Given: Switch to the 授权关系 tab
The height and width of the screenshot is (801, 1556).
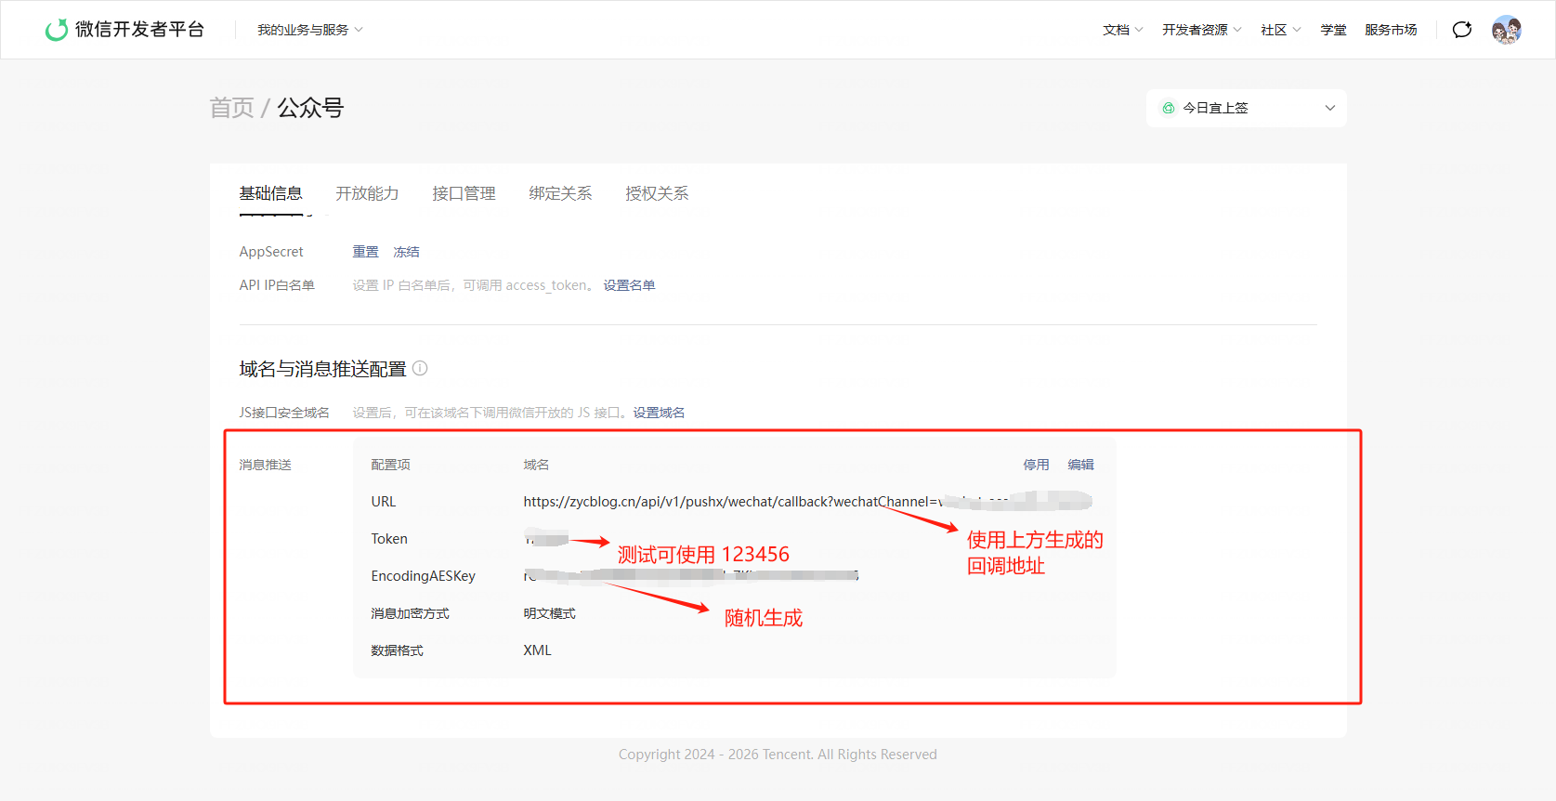Looking at the screenshot, I should [x=657, y=193].
